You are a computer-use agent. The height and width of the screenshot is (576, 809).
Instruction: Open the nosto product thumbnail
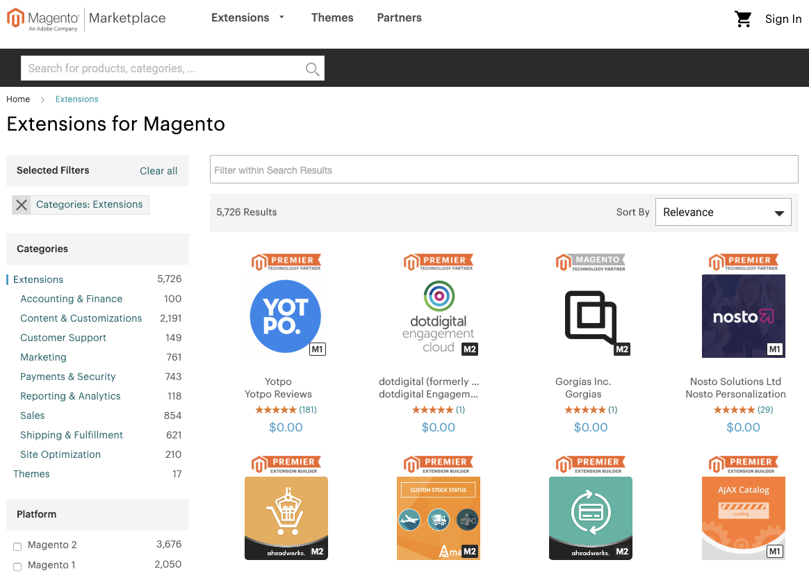point(744,316)
